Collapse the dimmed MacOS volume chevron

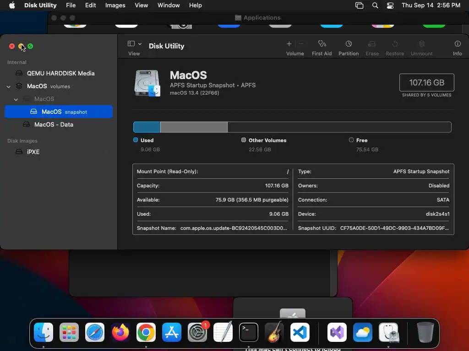point(16,99)
